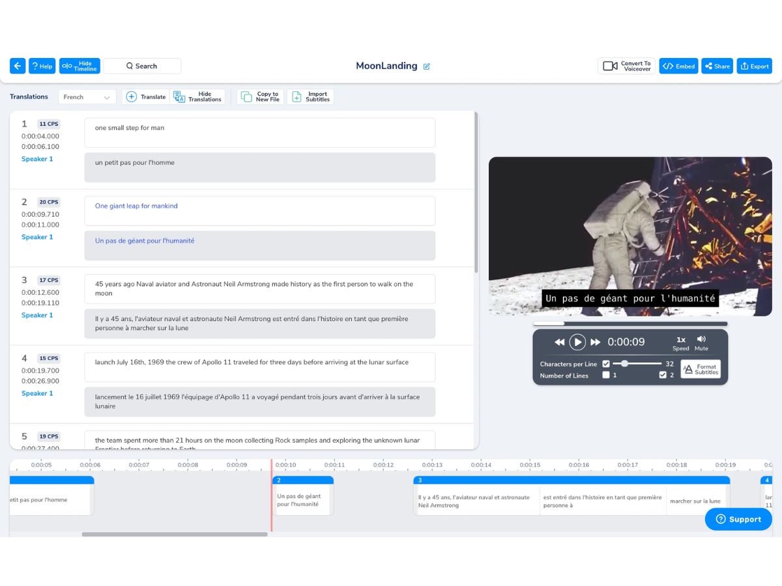Click the Search input field
This screenshot has width=782, height=586.
(x=142, y=66)
